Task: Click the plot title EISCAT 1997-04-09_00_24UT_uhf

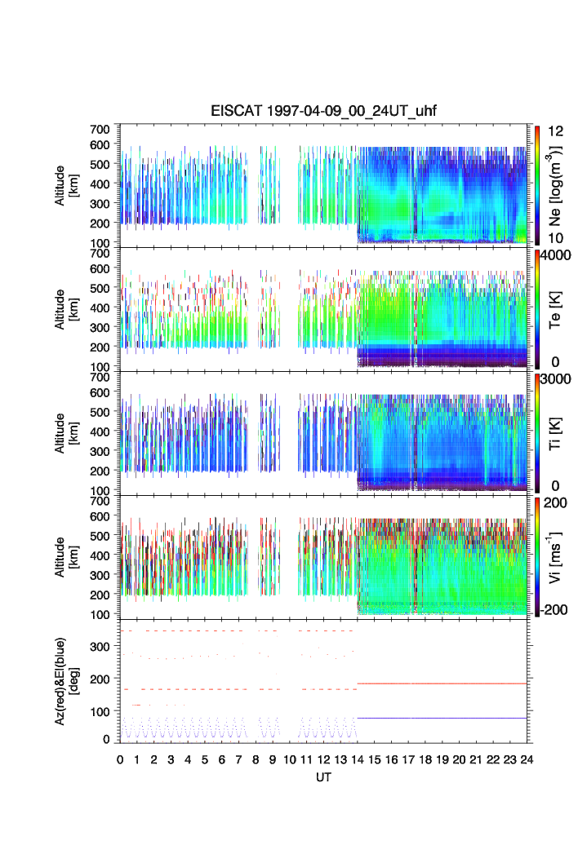Action: [x=323, y=112]
